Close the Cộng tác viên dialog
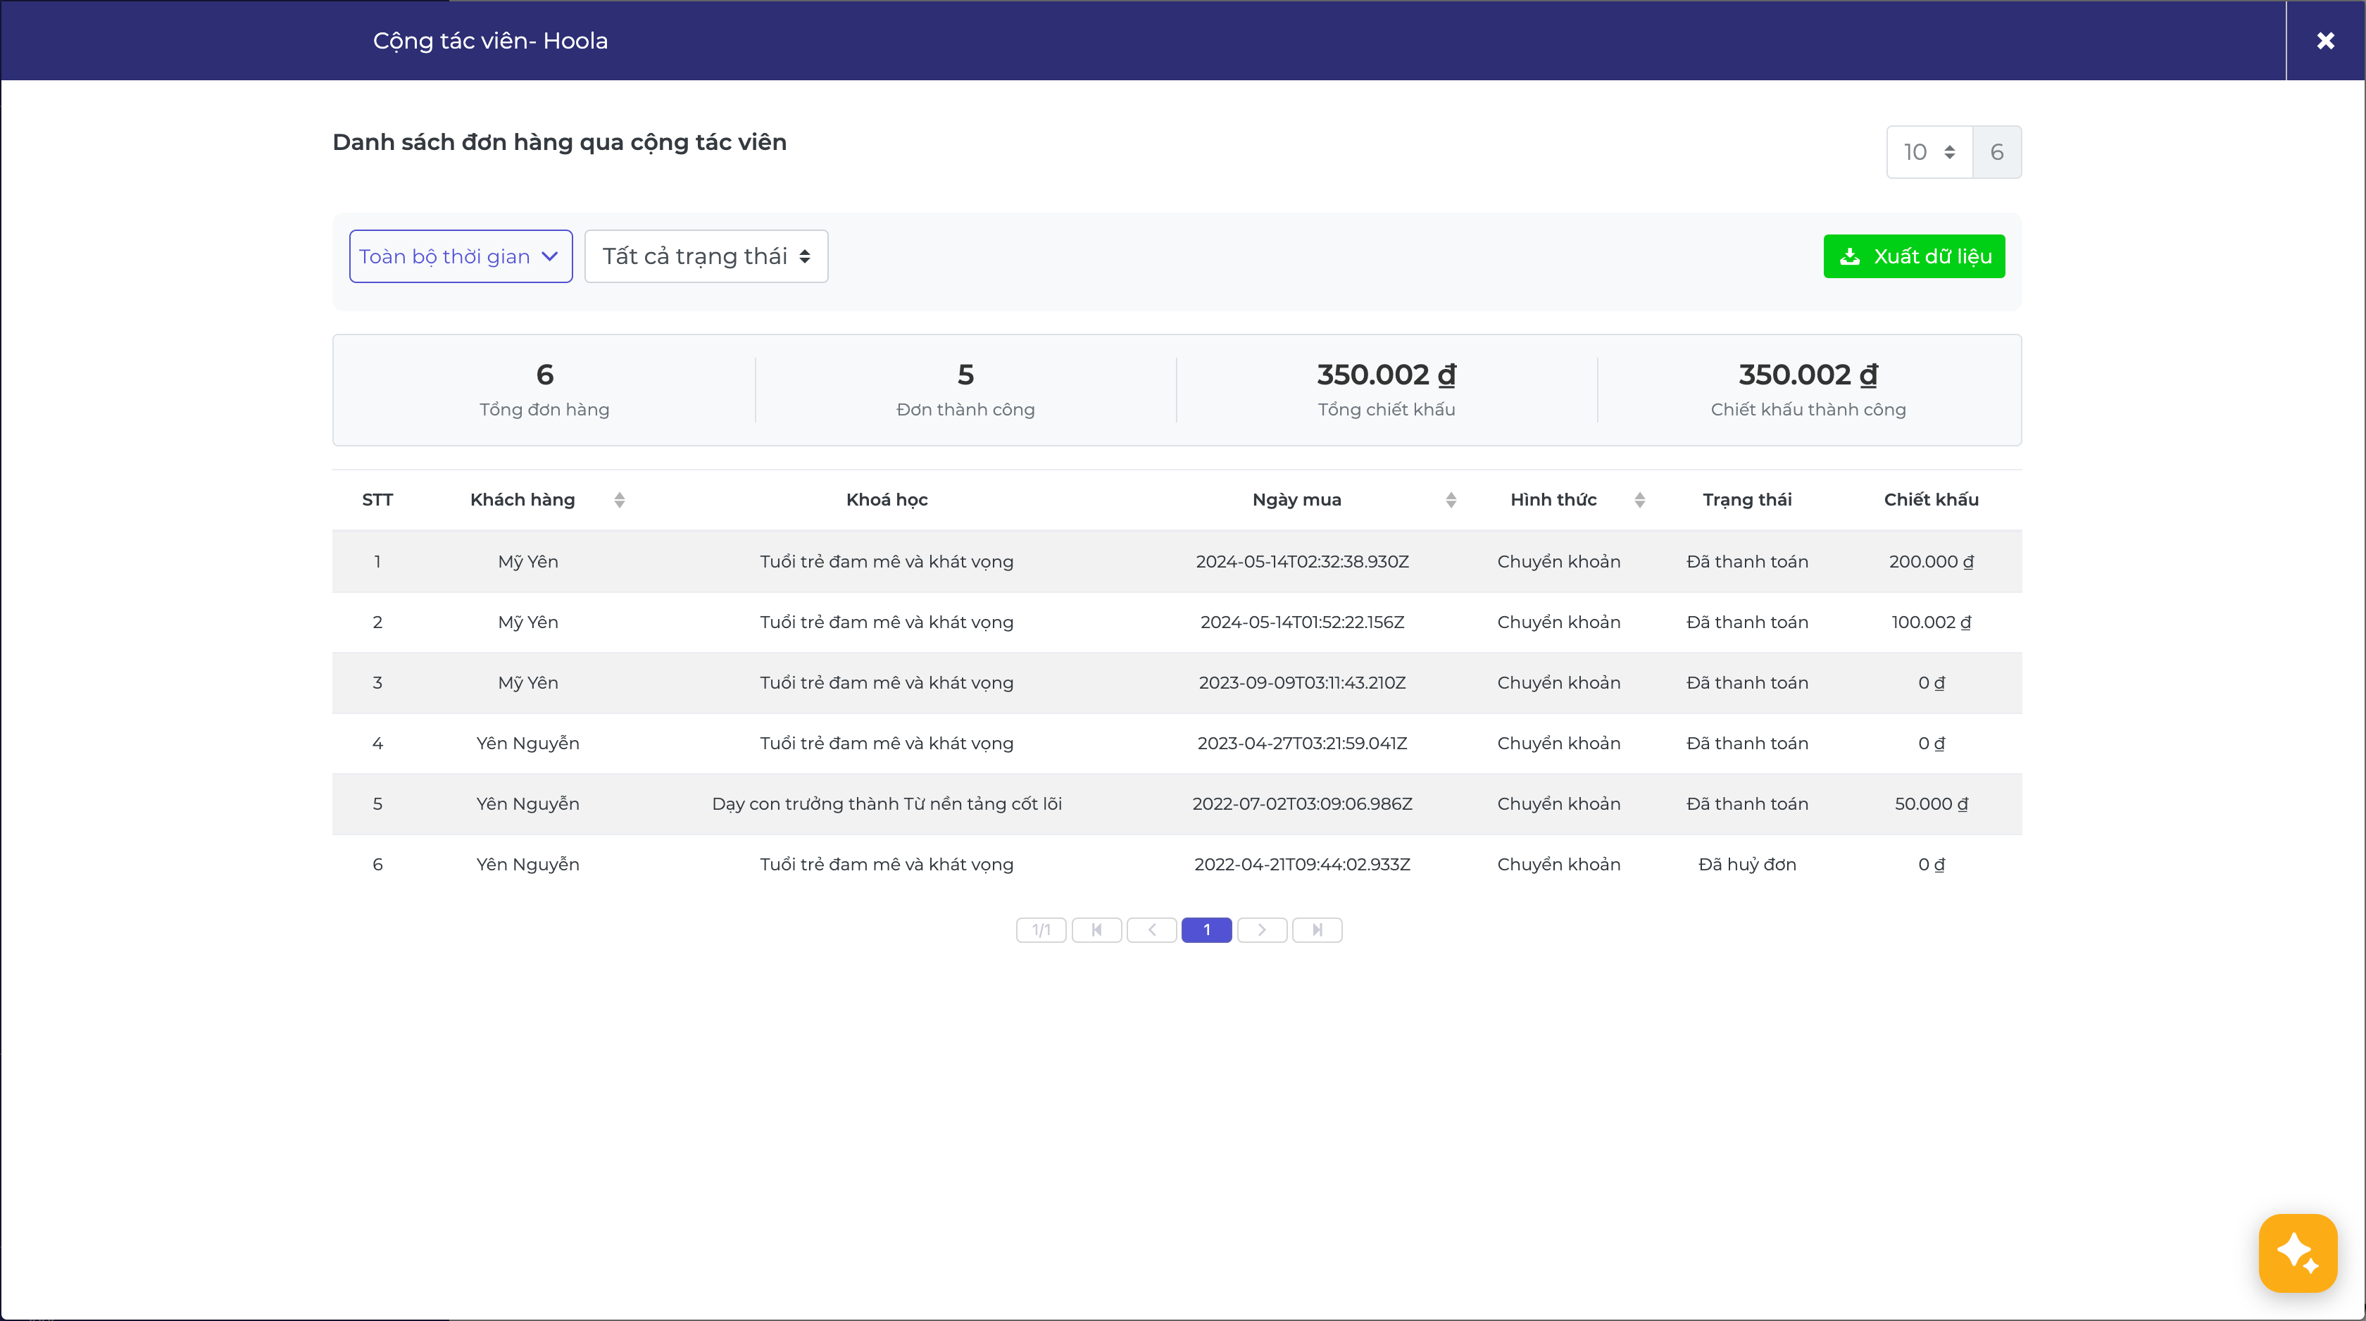This screenshot has height=1321, width=2366. click(2324, 40)
